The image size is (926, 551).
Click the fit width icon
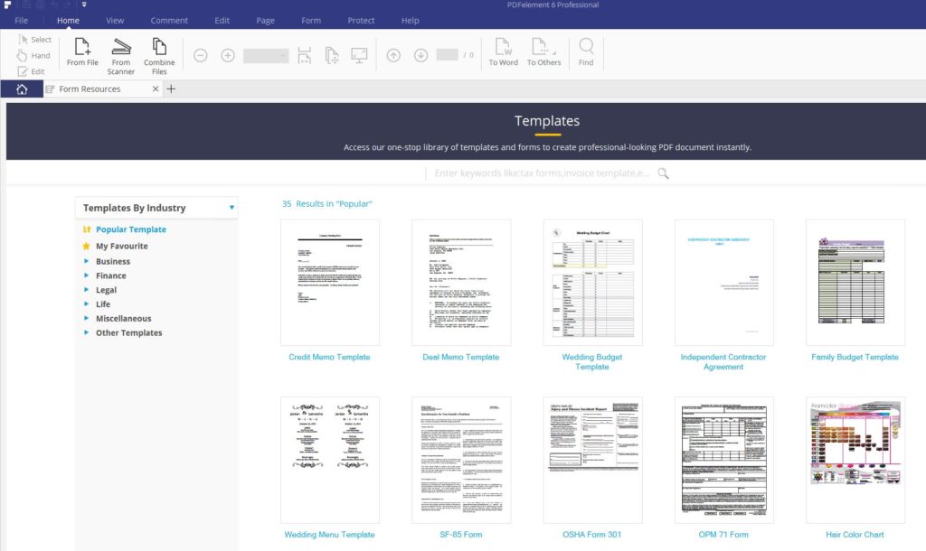[304, 55]
